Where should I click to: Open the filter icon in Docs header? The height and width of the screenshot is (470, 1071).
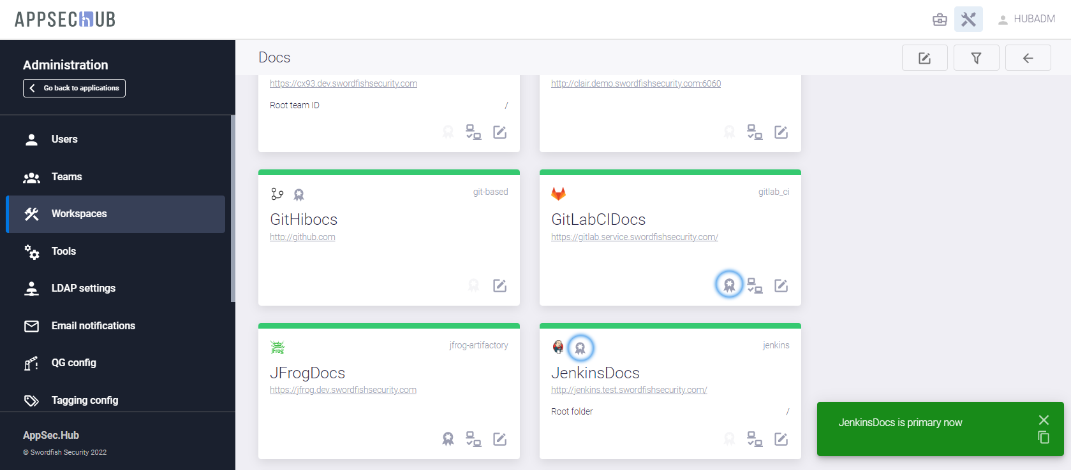coord(976,58)
